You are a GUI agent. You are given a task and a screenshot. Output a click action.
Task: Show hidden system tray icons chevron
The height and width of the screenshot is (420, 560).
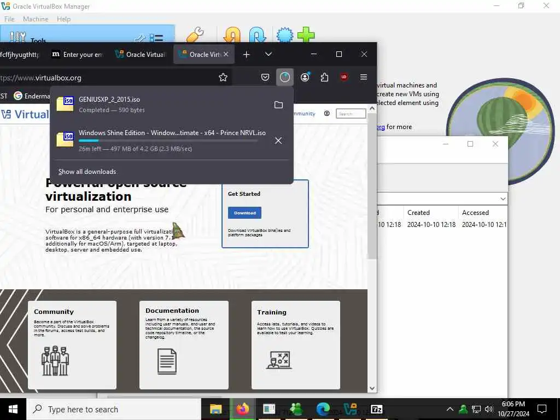450,409
